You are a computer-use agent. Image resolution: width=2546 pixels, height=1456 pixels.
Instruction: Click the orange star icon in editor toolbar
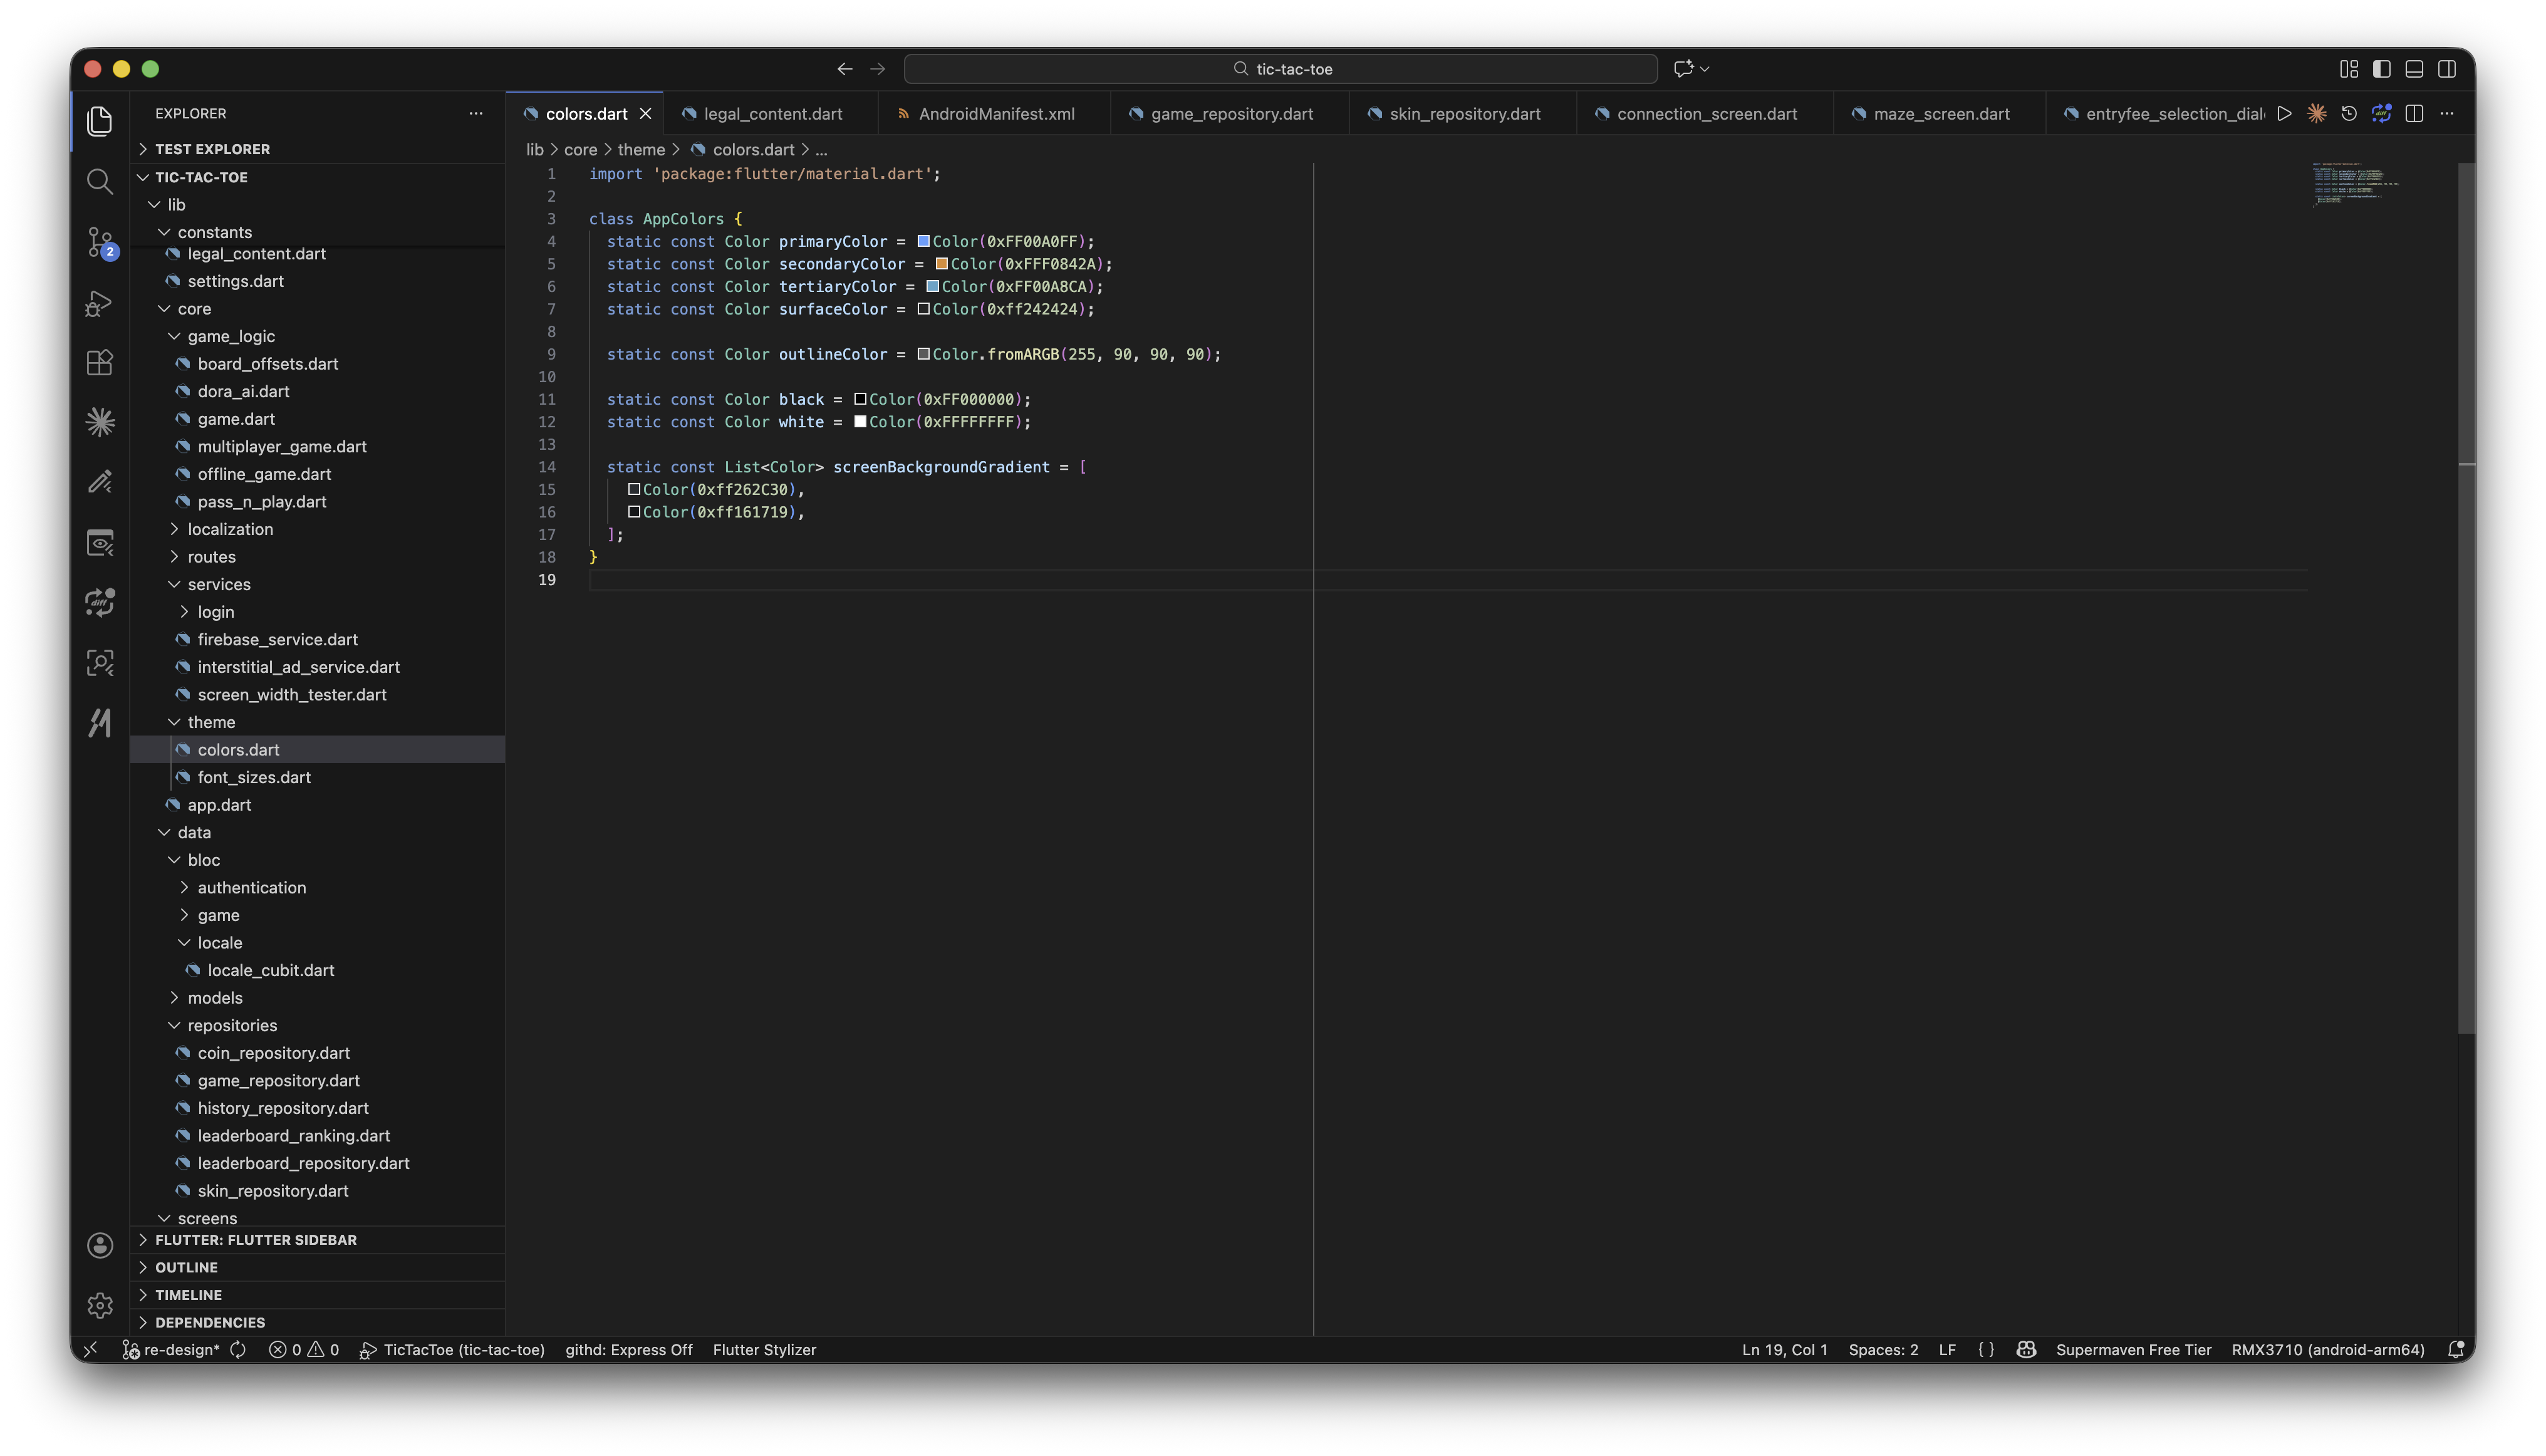tap(2316, 114)
